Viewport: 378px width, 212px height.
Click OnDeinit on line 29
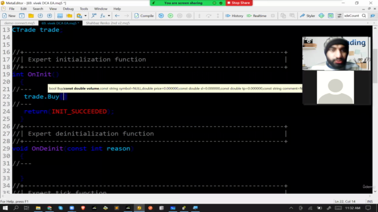click(x=47, y=148)
